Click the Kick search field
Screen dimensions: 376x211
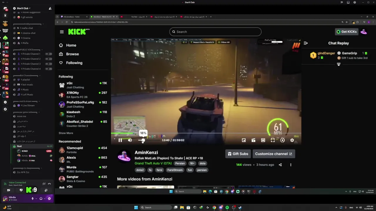[x=215, y=32]
